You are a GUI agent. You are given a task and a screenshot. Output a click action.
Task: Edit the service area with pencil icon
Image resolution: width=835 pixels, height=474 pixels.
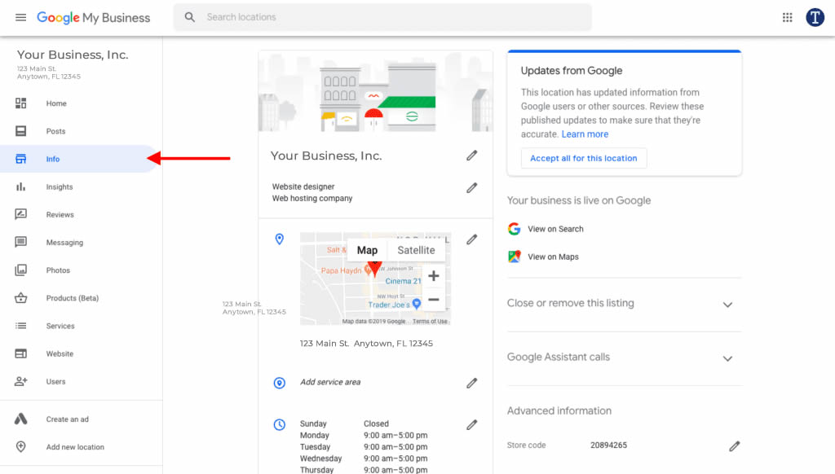471,383
